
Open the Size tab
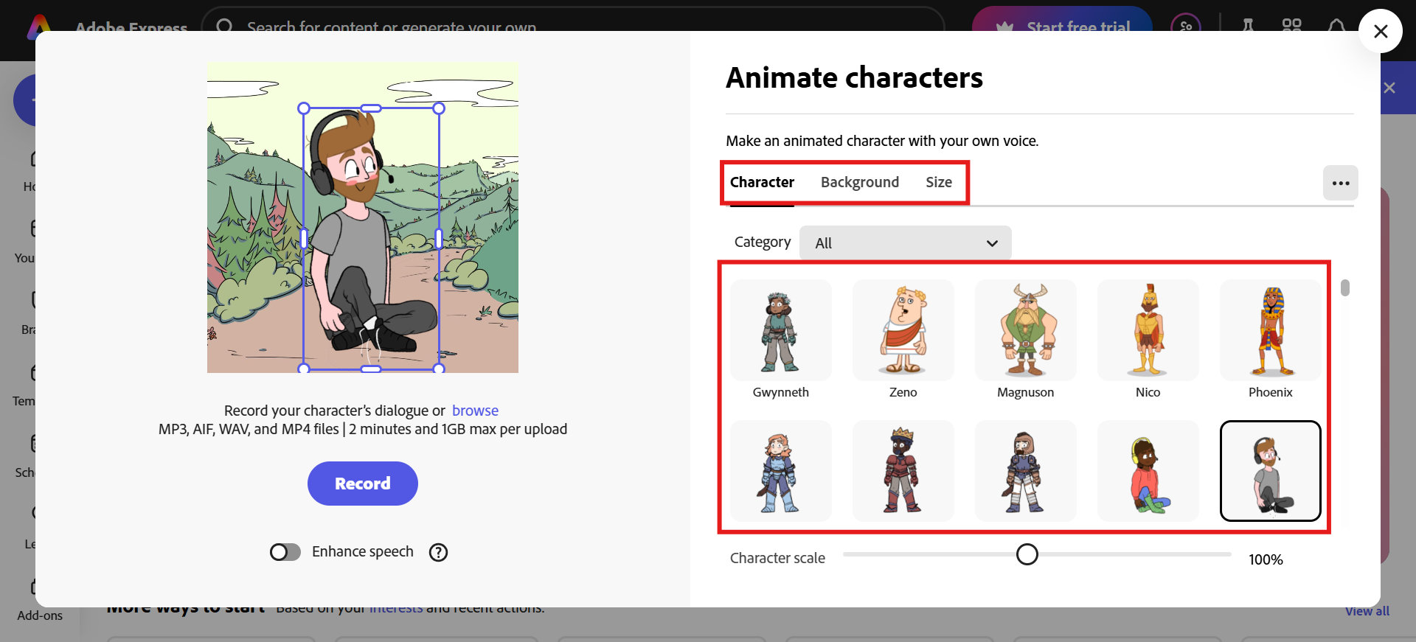point(939,182)
